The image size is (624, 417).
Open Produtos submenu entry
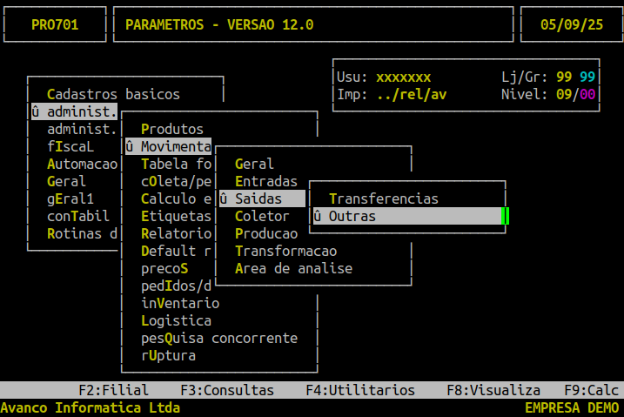[172, 130]
